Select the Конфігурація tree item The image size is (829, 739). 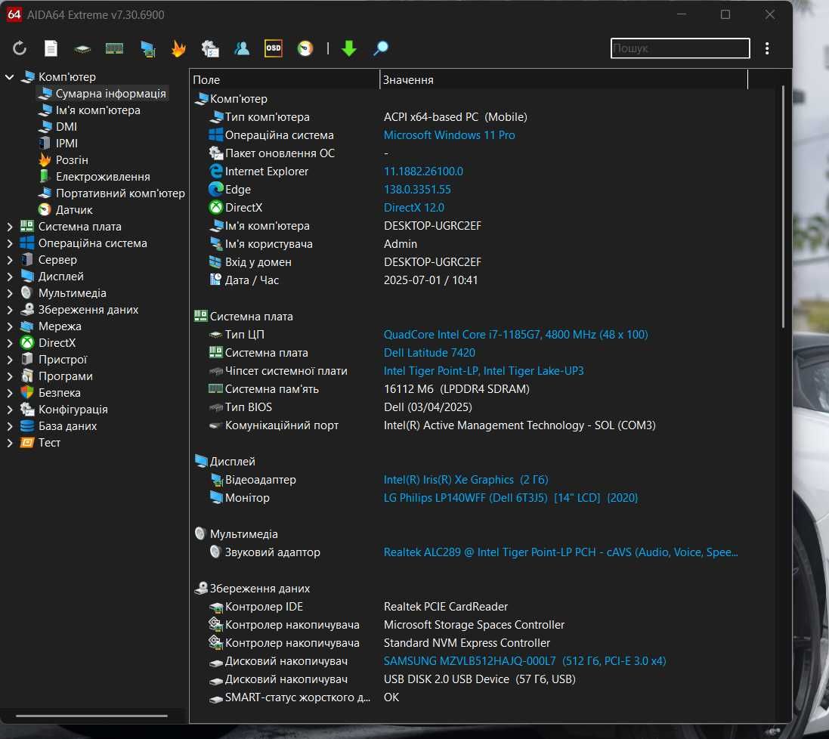point(73,410)
